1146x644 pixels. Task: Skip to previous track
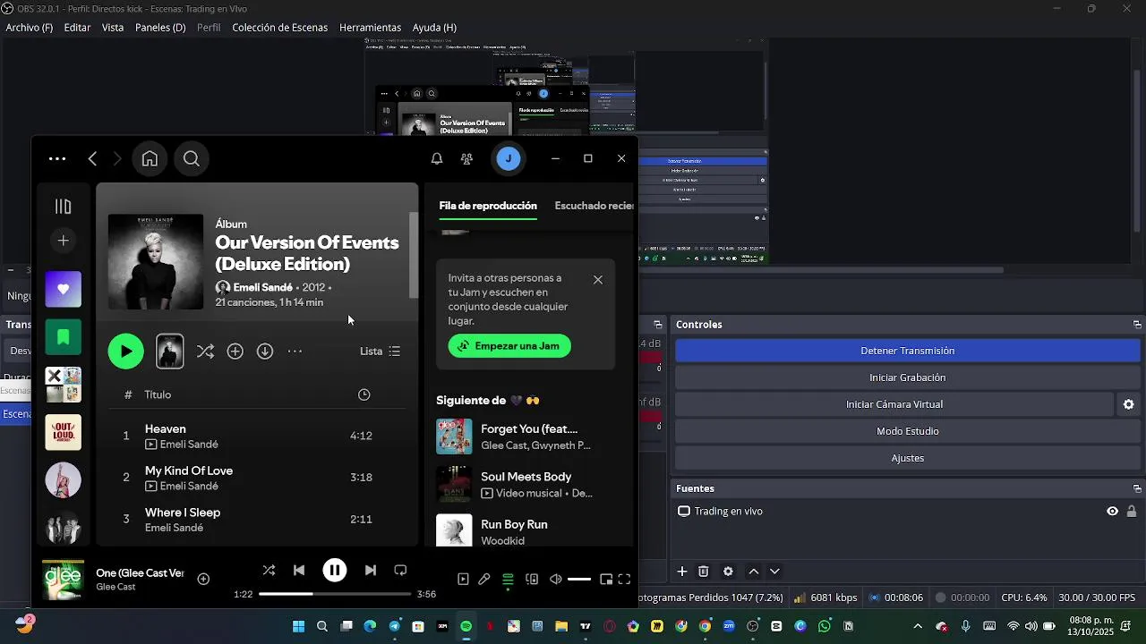click(299, 570)
